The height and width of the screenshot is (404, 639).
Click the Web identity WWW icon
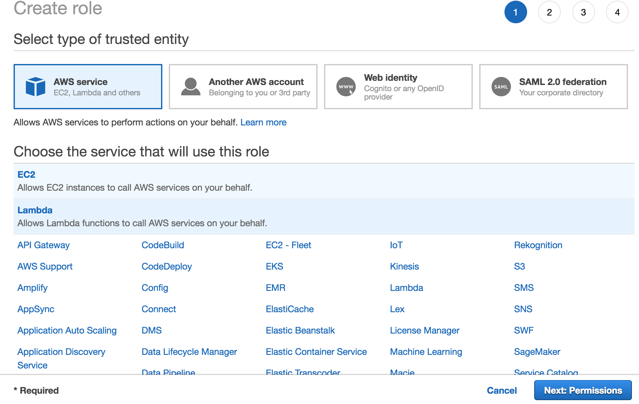(346, 87)
